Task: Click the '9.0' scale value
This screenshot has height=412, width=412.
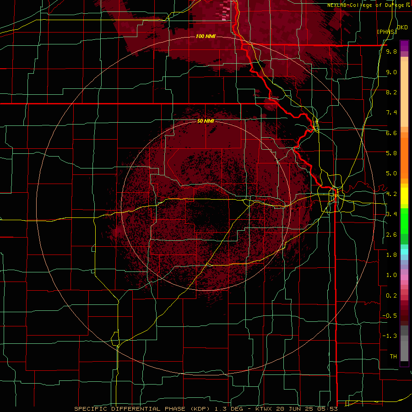Action: [391, 72]
